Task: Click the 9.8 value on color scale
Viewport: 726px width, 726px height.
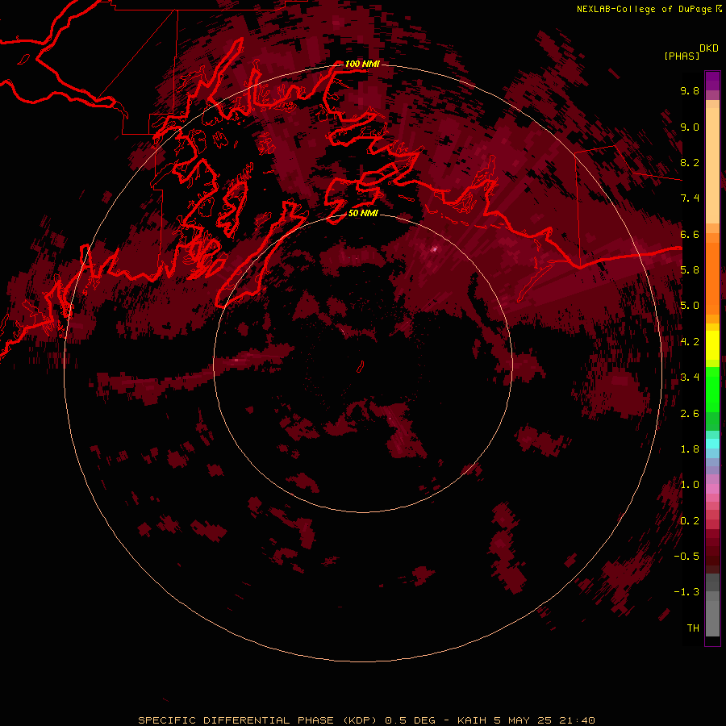Action: (x=690, y=90)
